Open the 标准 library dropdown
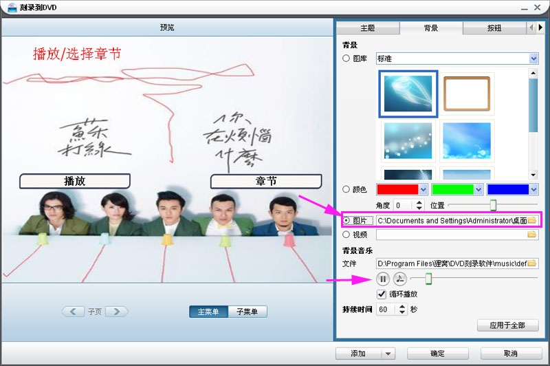Image resolution: width=550 pixels, height=366 pixels. click(x=533, y=58)
